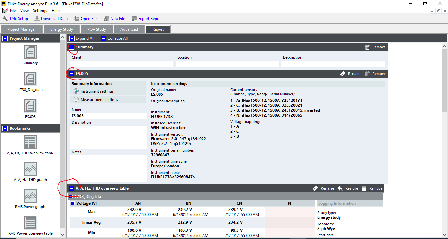This screenshot has width=448, height=239.
Task: Collapse the Bookmarks sidebar panel
Action: point(5,128)
